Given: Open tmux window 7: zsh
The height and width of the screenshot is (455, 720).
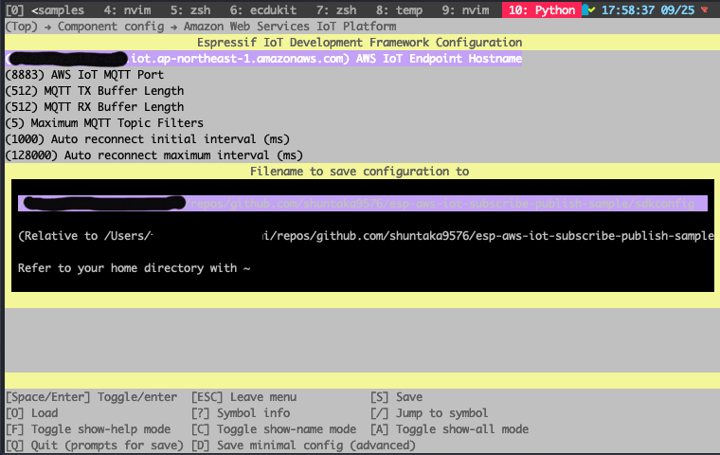Looking at the screenshot, I should [x=336, y=10].
